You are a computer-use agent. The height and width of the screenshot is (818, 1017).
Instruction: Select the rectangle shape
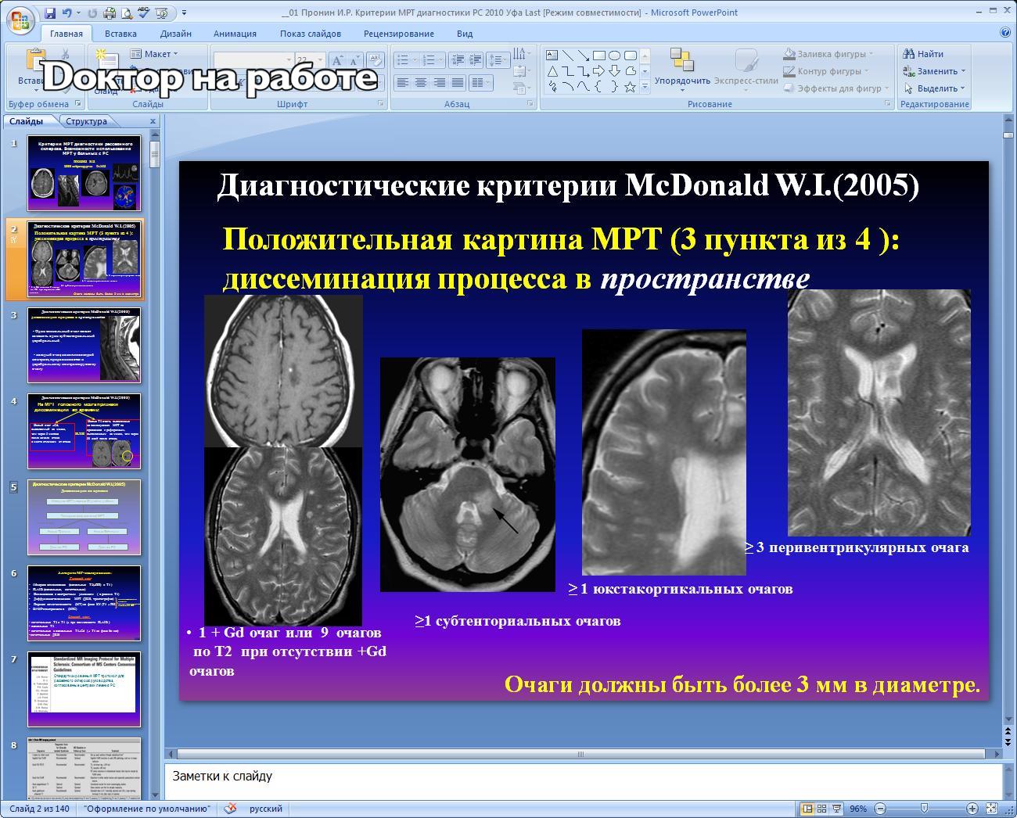point(599,56)
